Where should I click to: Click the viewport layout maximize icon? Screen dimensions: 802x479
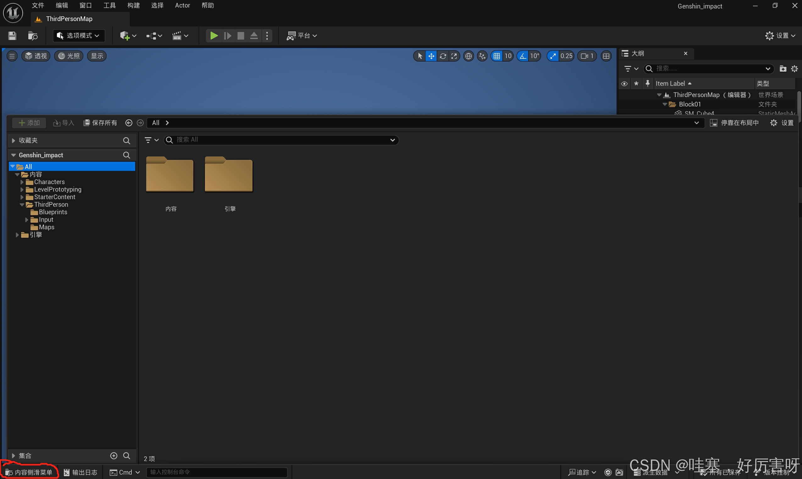[606, 56]
